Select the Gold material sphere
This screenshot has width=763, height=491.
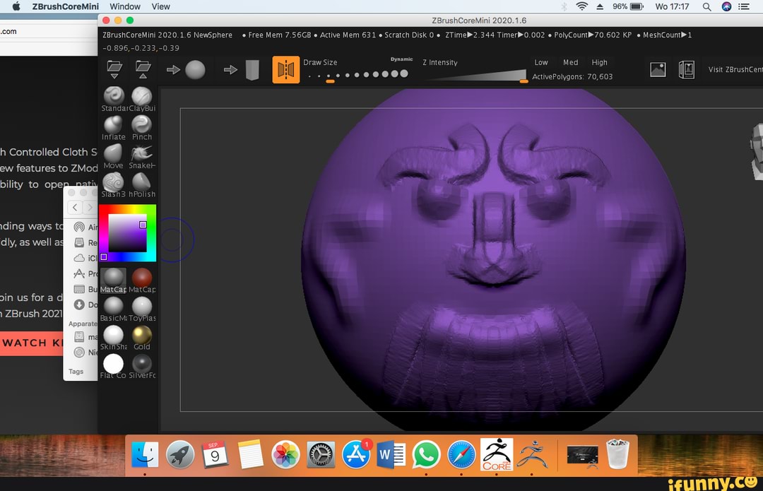pyautogui.click(x=141, y=334)
